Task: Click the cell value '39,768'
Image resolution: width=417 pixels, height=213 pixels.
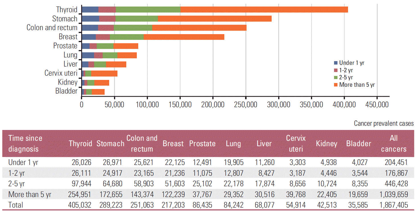Action: 296,195
